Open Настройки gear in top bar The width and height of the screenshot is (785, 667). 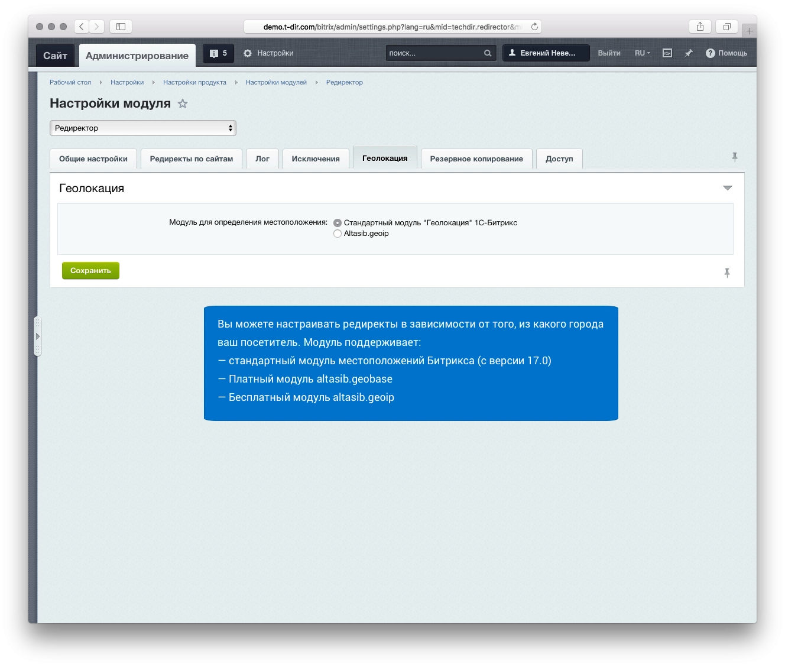pyautogui.click(x=268, y=53)
